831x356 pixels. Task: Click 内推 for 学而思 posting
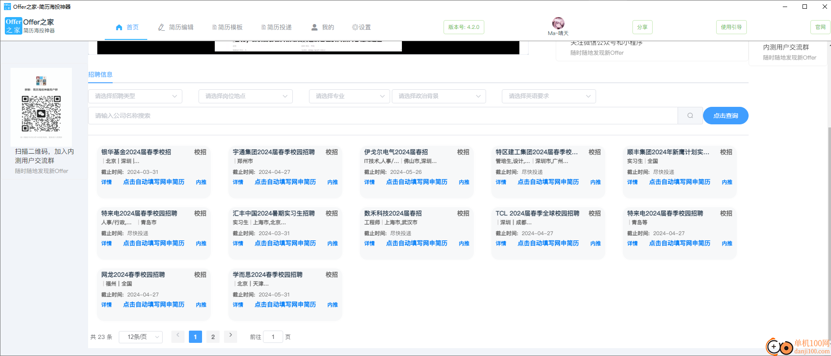point(333,305)
